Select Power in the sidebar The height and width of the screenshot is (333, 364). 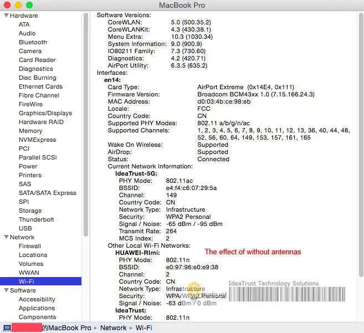coord(28,166)
